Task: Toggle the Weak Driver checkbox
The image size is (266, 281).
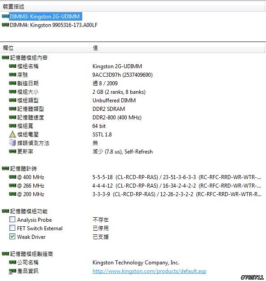Action: 12,237
